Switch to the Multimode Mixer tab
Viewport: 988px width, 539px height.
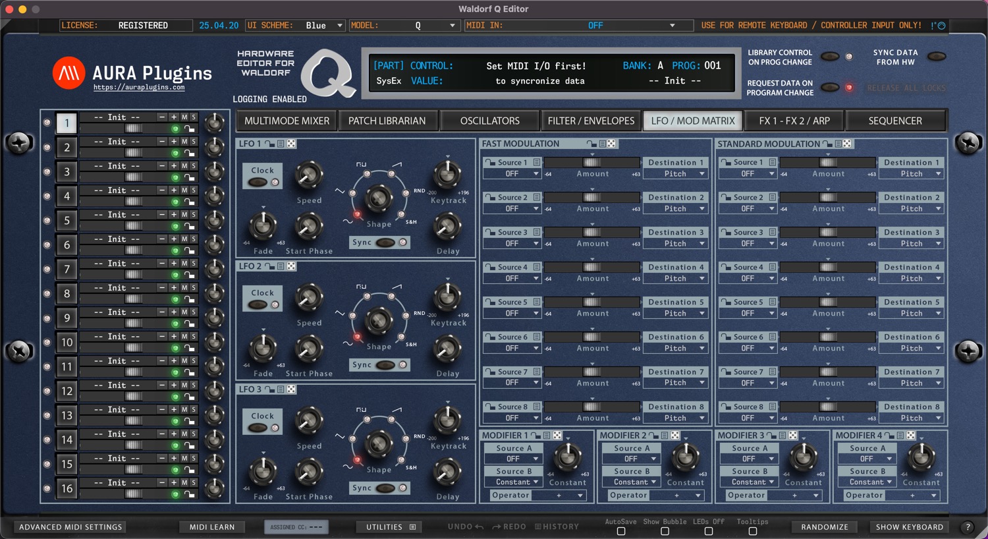[x=287, y=121]
